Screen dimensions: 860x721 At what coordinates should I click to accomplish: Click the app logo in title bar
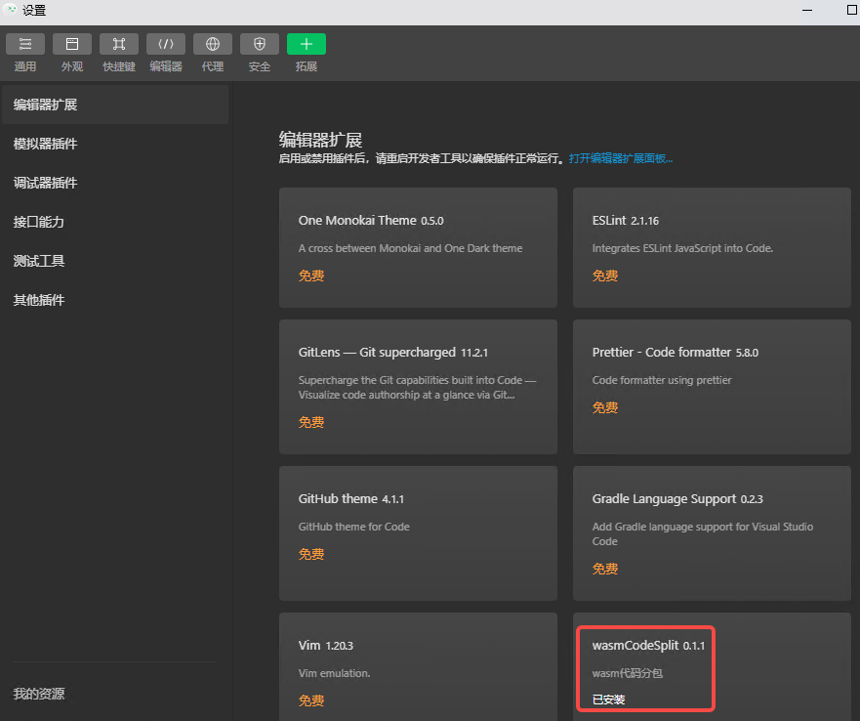click(x=10, y=10)
